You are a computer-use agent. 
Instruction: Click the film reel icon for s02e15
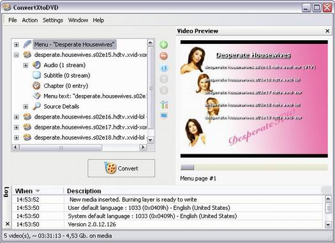pos(27,55)
